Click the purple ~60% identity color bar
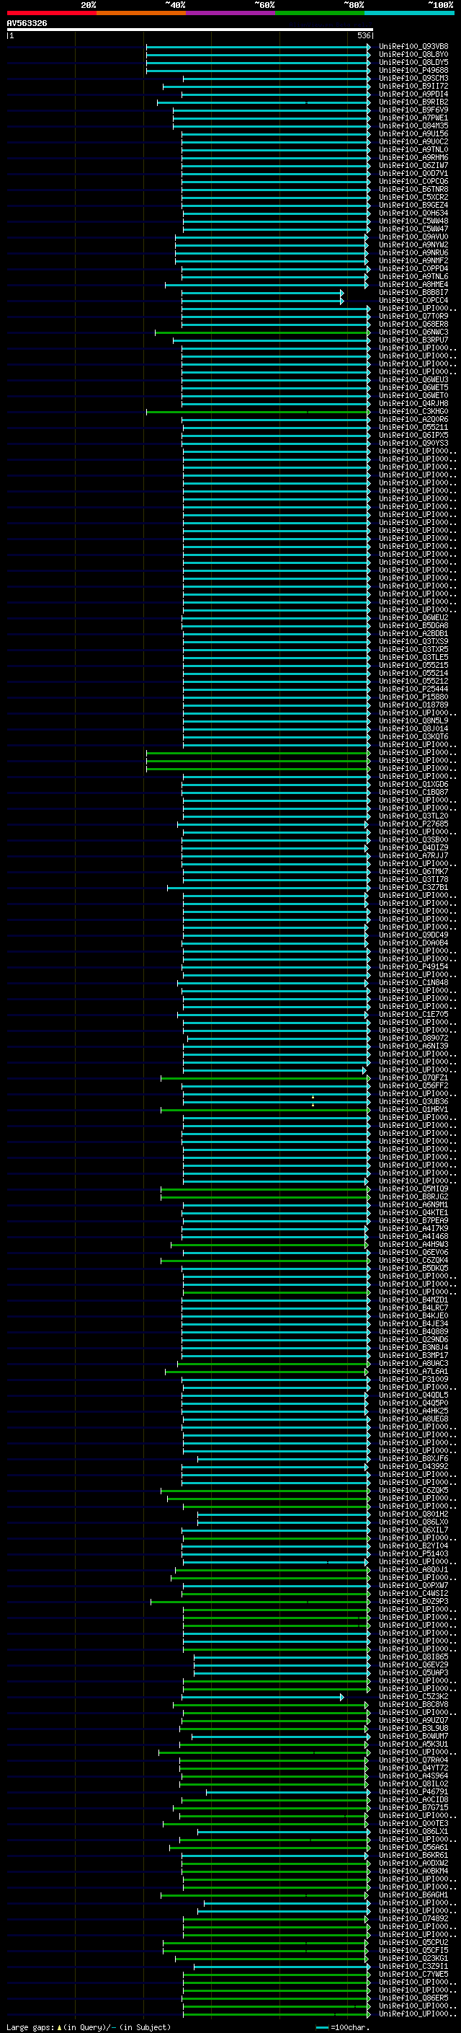Screen dimensions: 461x2033 231,13
